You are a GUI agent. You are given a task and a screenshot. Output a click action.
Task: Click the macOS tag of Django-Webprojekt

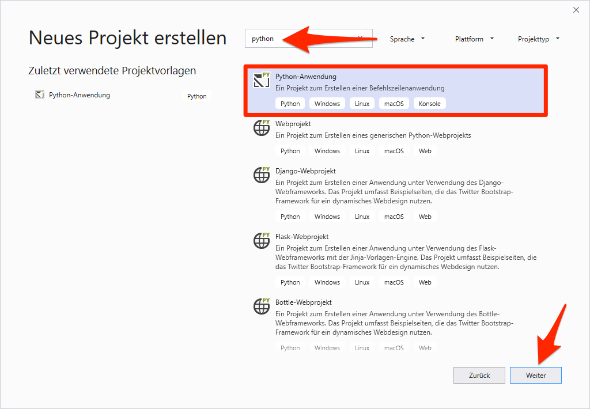(394, 217)
